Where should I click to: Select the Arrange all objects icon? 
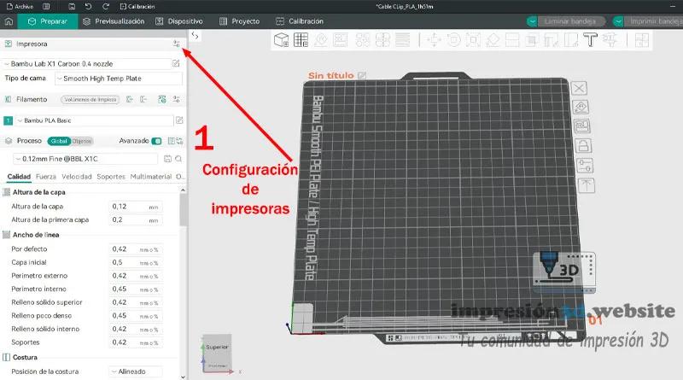[340, 39]
